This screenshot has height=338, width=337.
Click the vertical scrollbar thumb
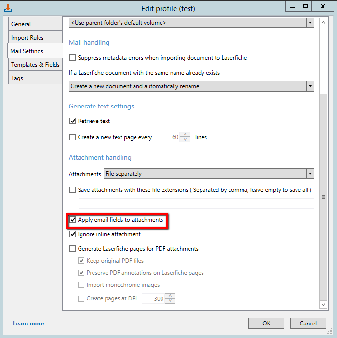[x=324, y=197]
